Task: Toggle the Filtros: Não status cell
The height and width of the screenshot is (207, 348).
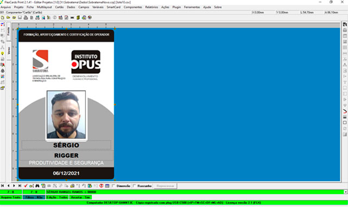Action: tap(34, 197)
